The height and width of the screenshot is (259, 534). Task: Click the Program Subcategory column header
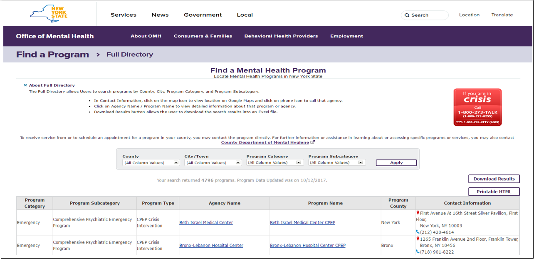[94, 203]
